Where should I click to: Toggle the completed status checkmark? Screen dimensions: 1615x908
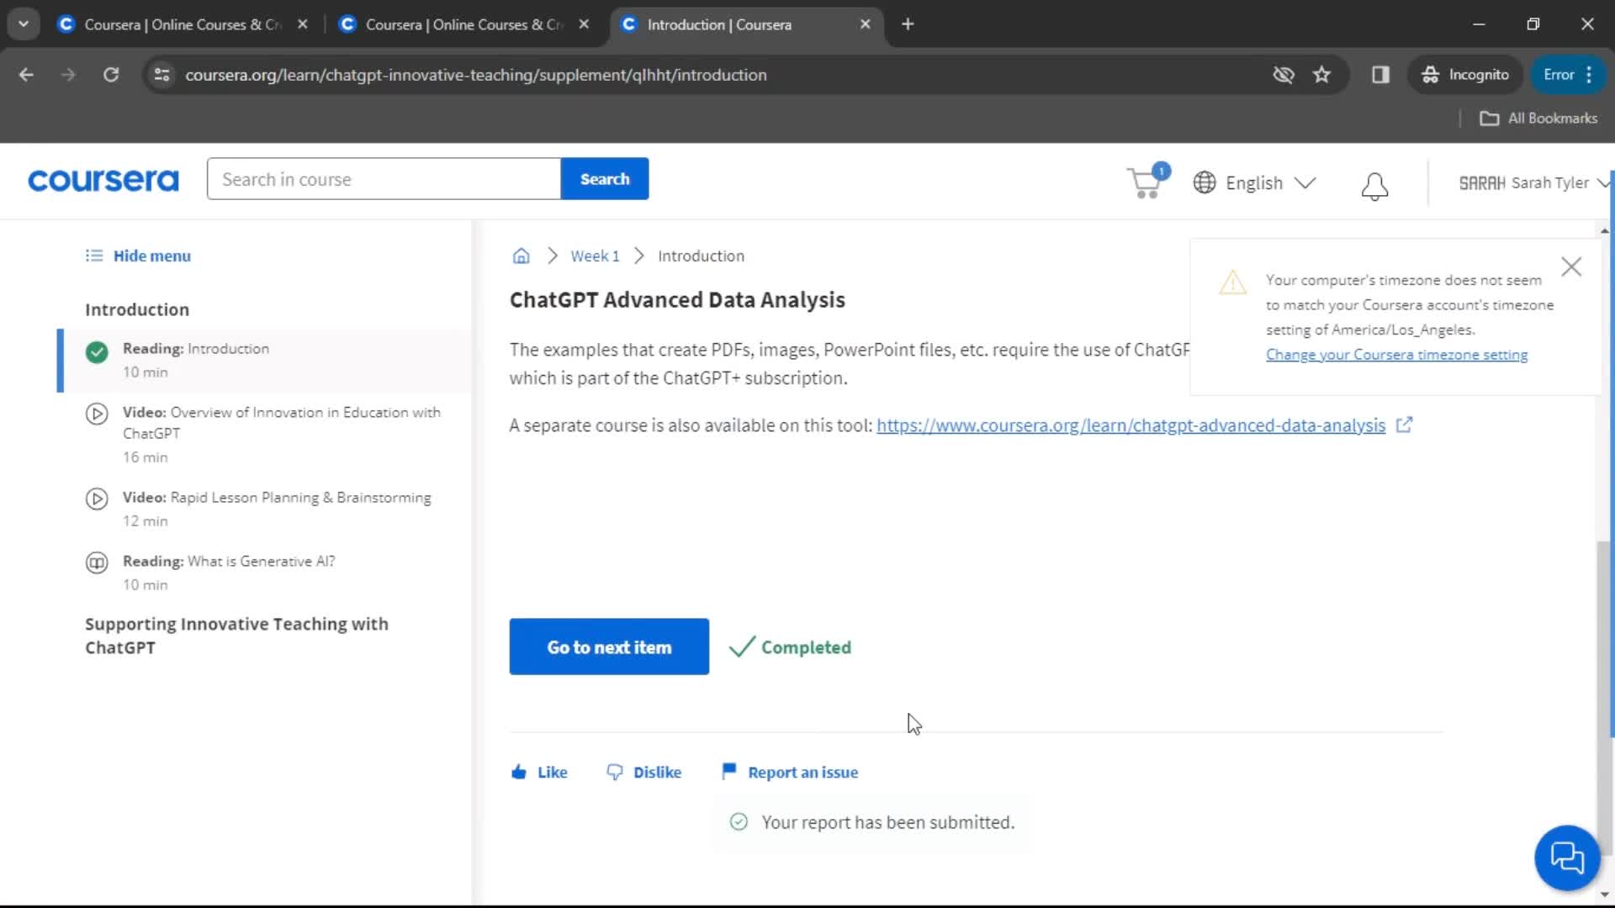tap(740, 647)
